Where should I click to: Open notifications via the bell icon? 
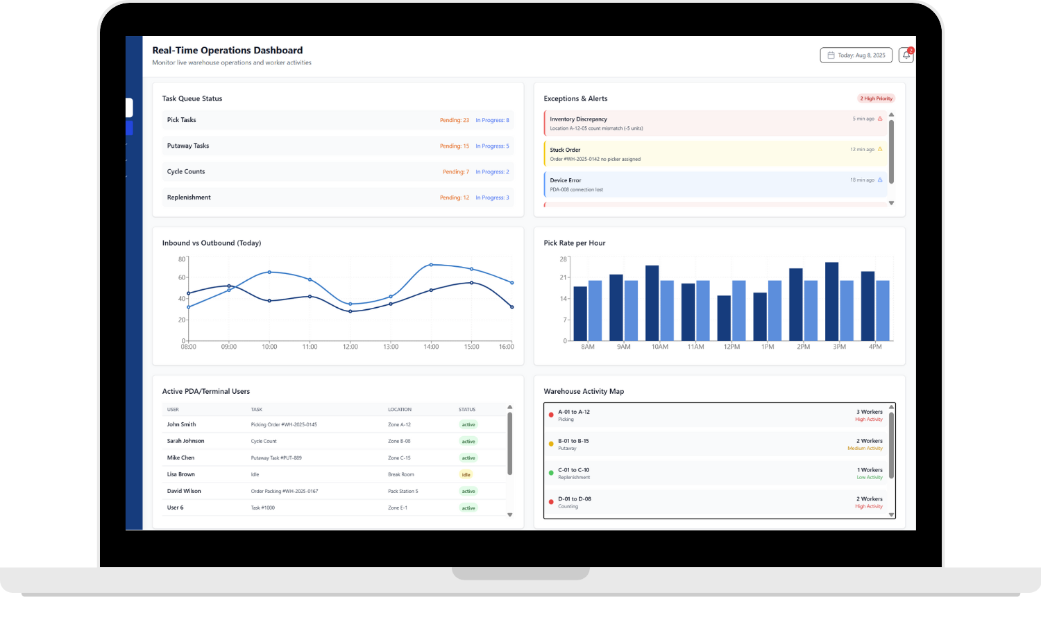(906, 55)
